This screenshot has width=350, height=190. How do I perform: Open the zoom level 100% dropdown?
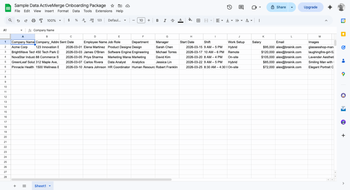(54, 21)
